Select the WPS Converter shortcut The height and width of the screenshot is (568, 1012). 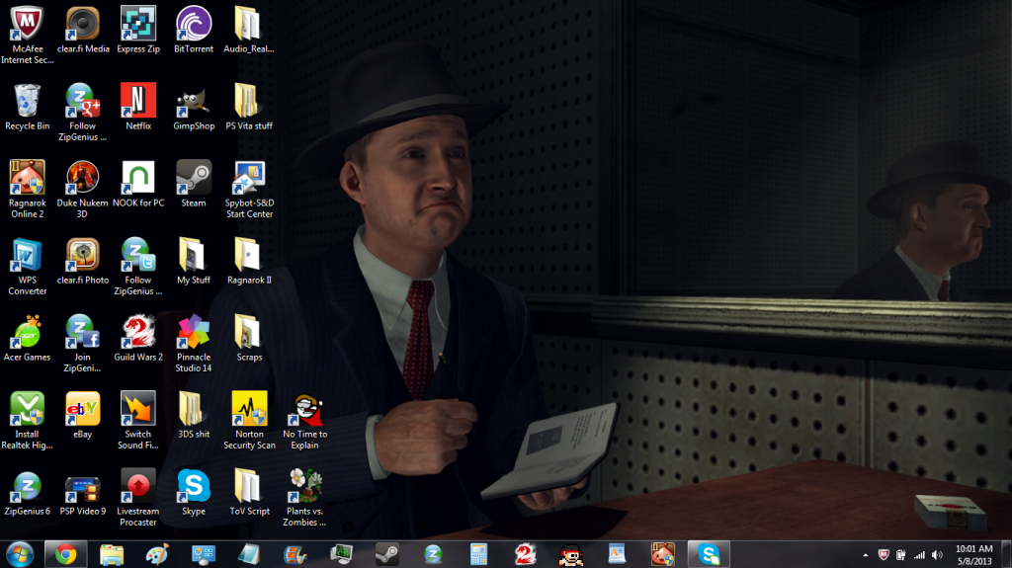(x=27, y=267)
